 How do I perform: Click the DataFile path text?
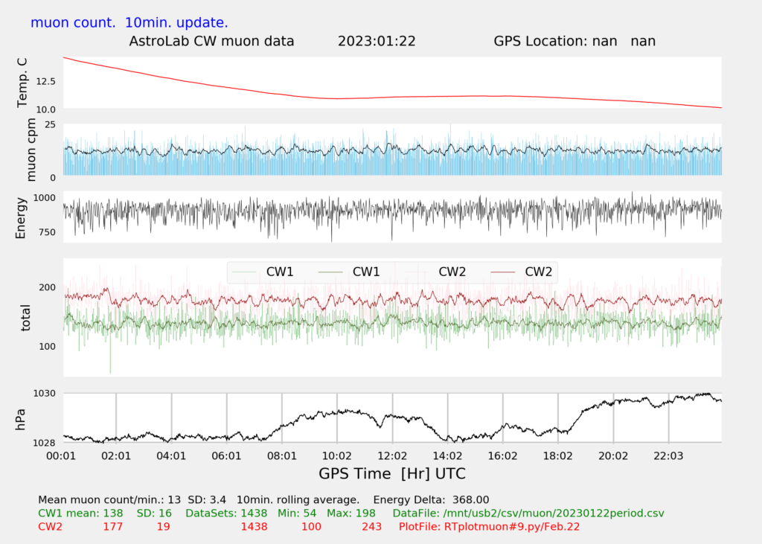528,513
